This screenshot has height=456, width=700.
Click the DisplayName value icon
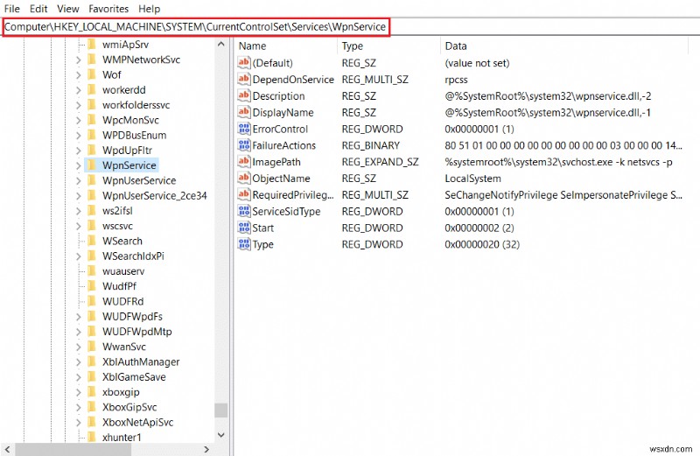pyautogui.click(x=244, y=112)
